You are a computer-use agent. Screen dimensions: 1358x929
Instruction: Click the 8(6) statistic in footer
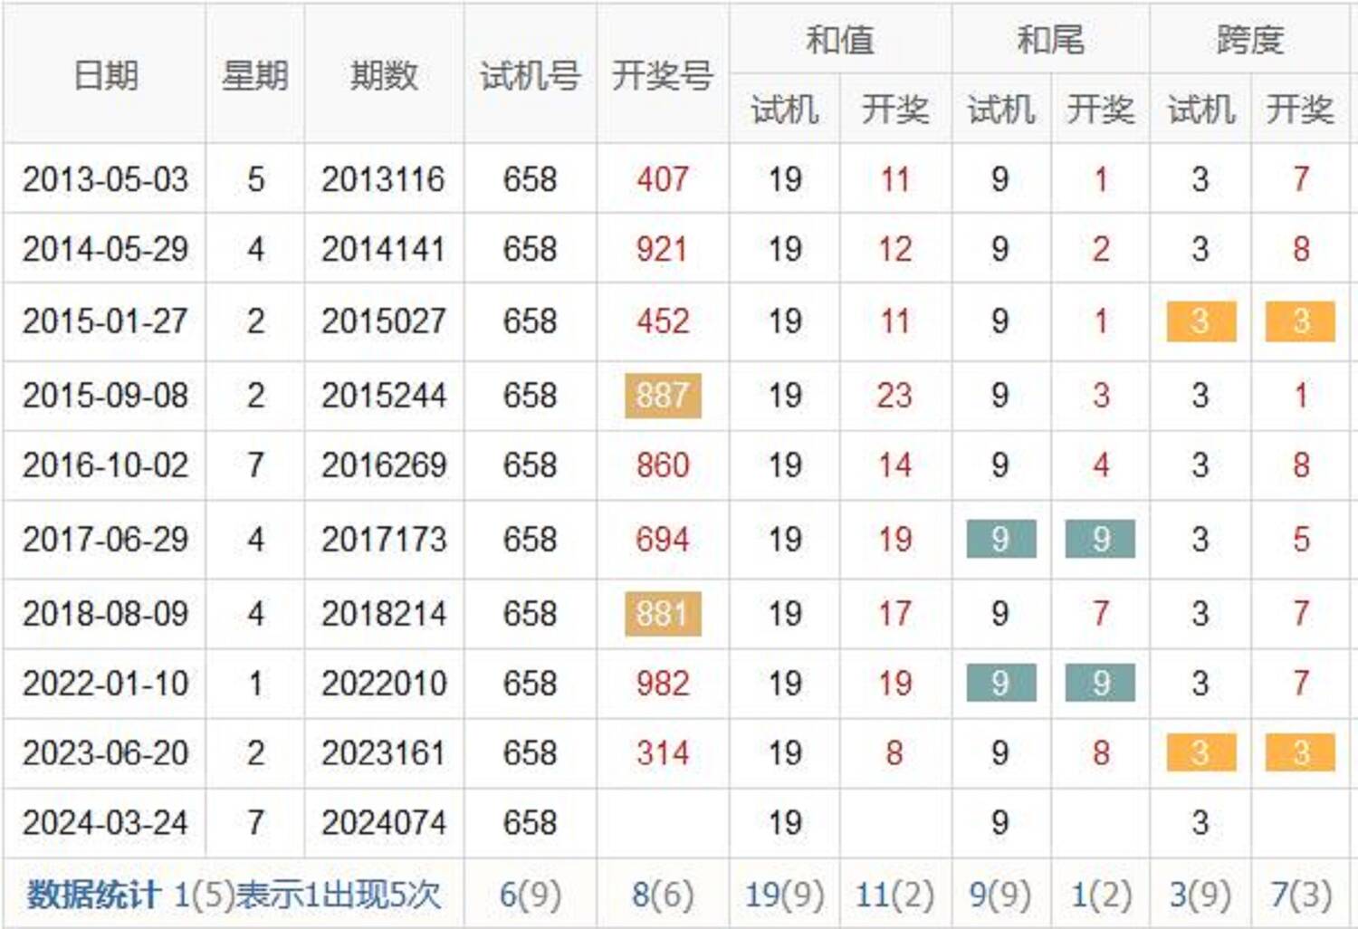[662, 895]
